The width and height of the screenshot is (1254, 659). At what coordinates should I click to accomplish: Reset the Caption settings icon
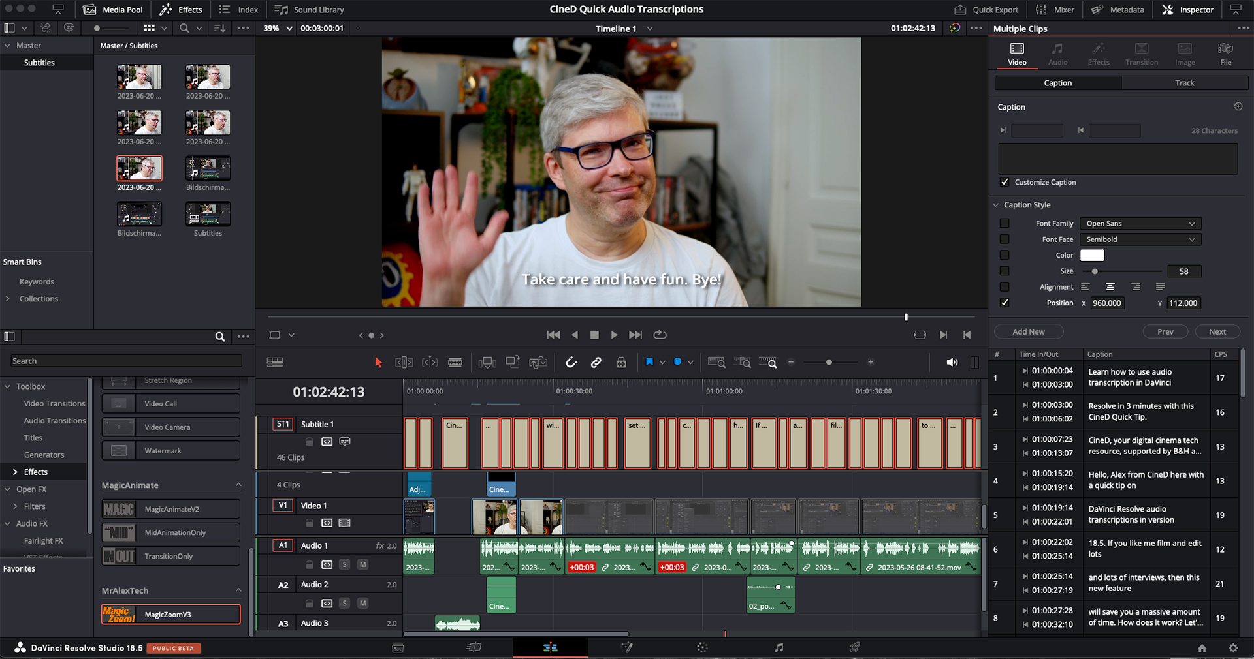[1238, 106]
